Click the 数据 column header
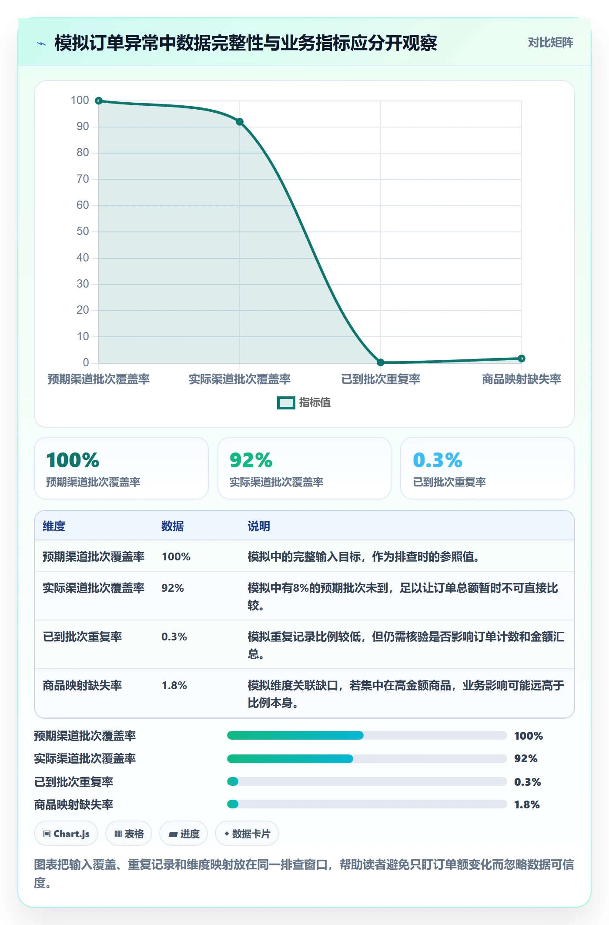This screenshot has width=609, height=925. [x=173, y=526]
